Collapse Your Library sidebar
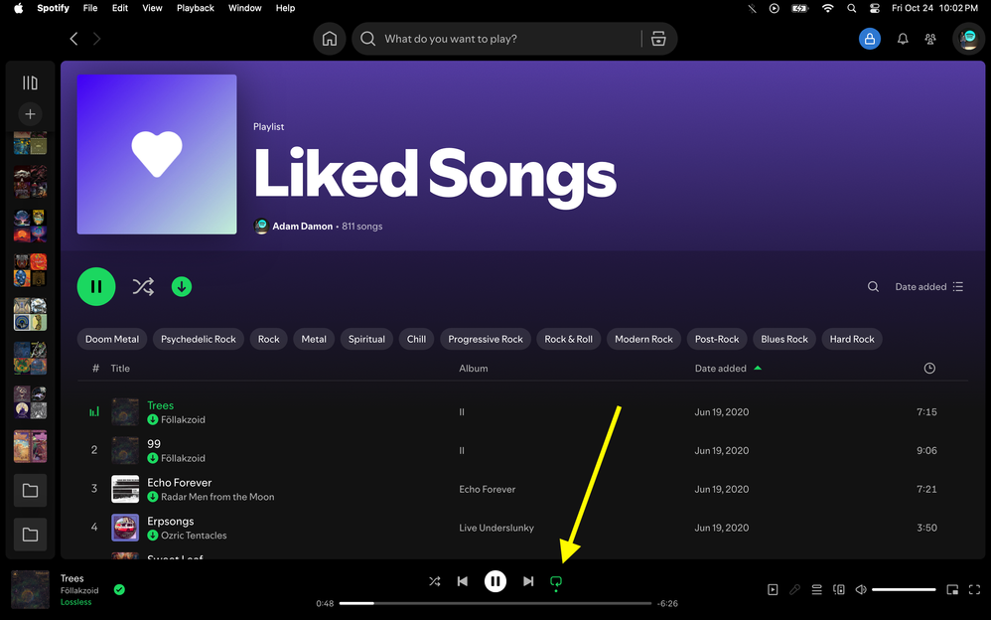This screenshot has width=991, height=620. tap(30, 83)
